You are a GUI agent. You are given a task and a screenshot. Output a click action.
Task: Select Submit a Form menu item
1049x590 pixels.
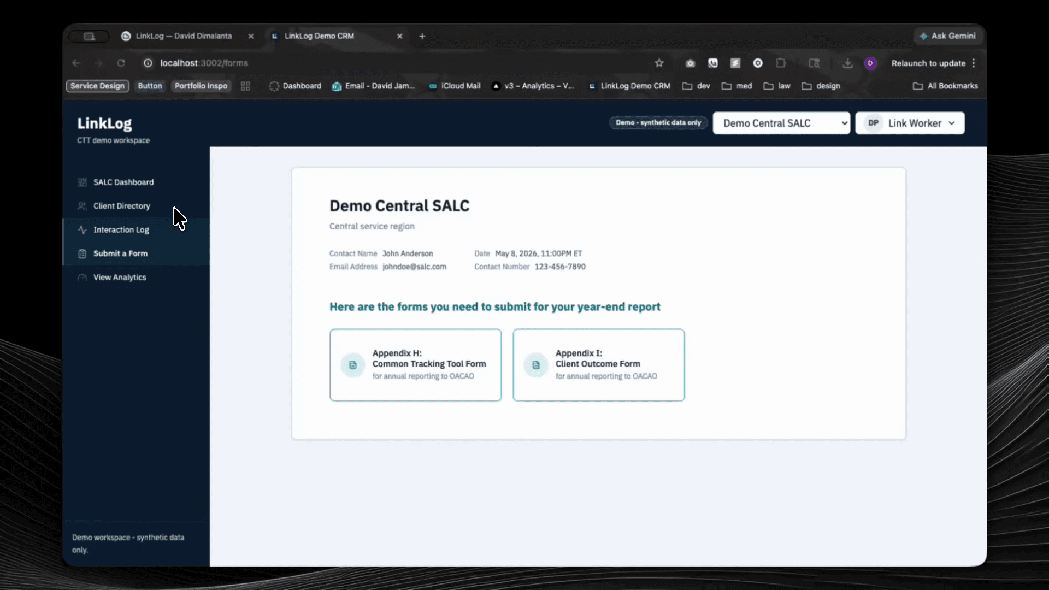pyautogui.click(x=136, y=253)
